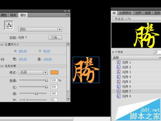Click the 元件 3 graphic symbol icon
Image resolution: width=161 pixels, height=121 pixels.
[x=118, y=72]
